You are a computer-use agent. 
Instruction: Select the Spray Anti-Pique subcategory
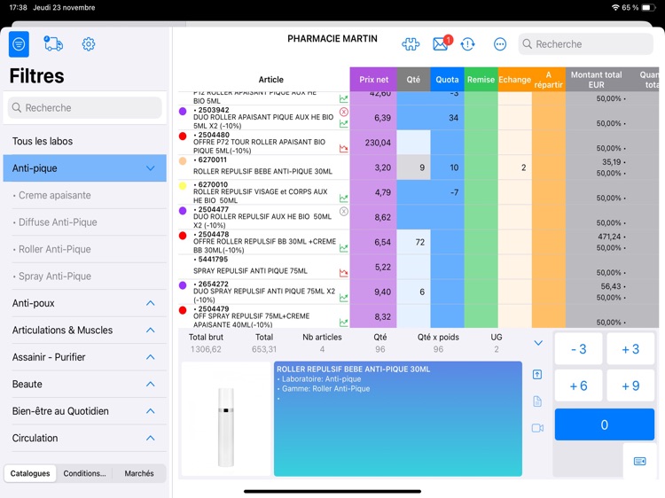pos(85,276)
